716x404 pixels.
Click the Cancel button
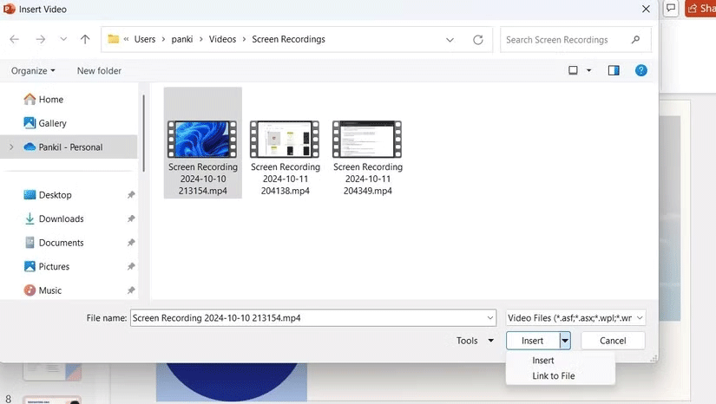click(x=613, y=341)
